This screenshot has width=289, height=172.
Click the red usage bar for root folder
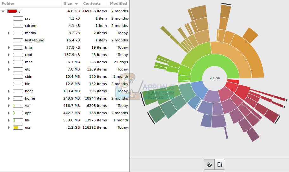click(x=12, y=11)
